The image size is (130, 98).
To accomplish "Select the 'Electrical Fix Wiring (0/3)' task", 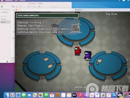I will point(32,22).
